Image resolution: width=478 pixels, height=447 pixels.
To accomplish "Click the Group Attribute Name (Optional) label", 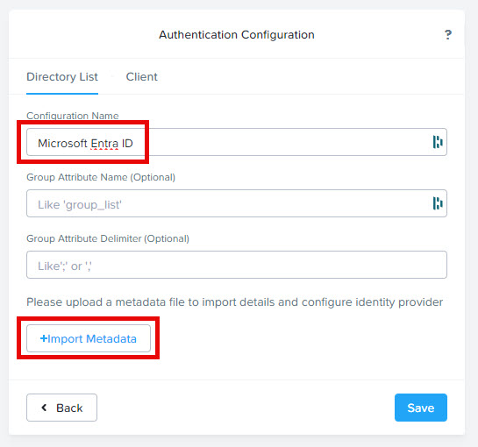I will coord(101,177).
